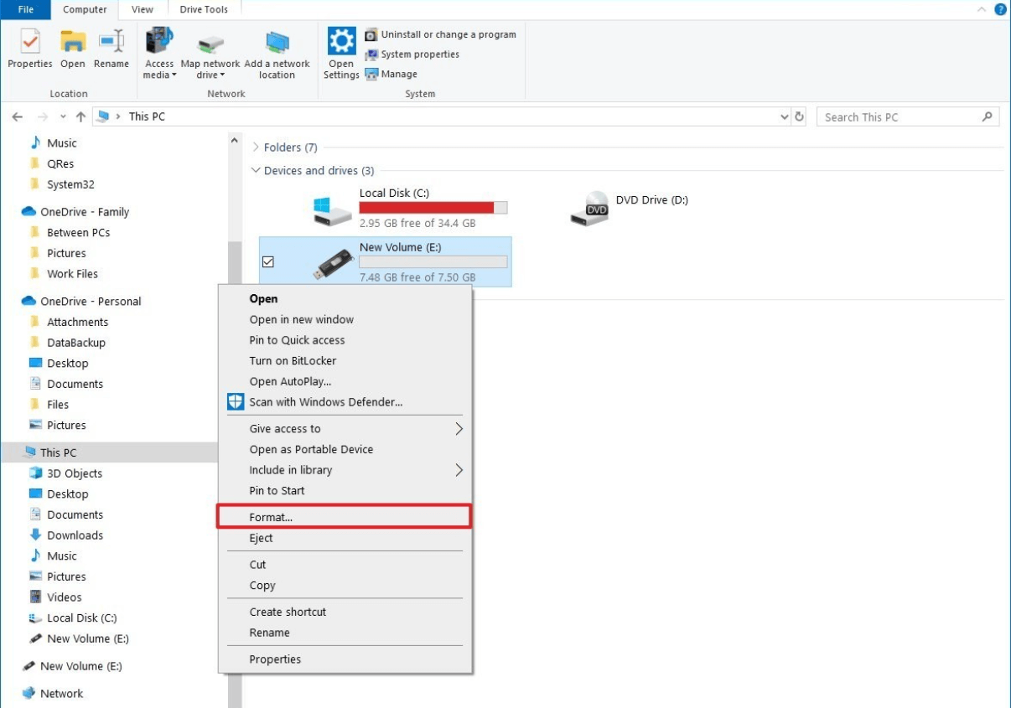The image size is (1011, 708).
Task: Open the Properties ribbon icon
Action: [29, 52]
